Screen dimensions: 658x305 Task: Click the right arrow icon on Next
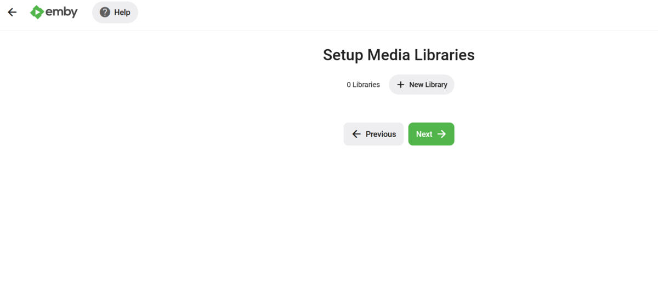coord(442,134)
